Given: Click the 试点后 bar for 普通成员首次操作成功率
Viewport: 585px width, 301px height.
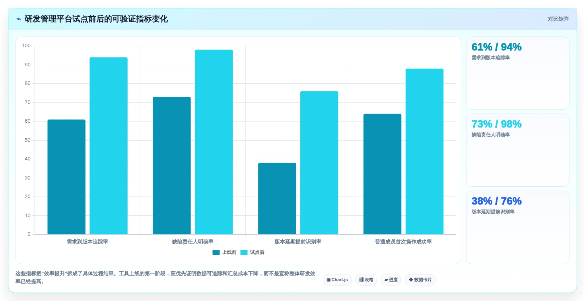Looking at the screenshot, I should [x=425, y=152].
